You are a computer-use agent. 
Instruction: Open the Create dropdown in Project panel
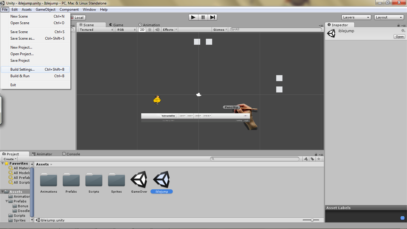tap(10, 159)
